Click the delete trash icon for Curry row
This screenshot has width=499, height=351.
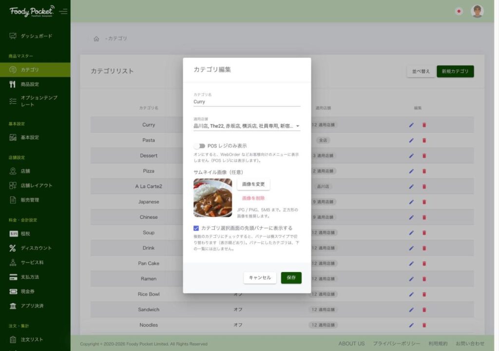424,125
